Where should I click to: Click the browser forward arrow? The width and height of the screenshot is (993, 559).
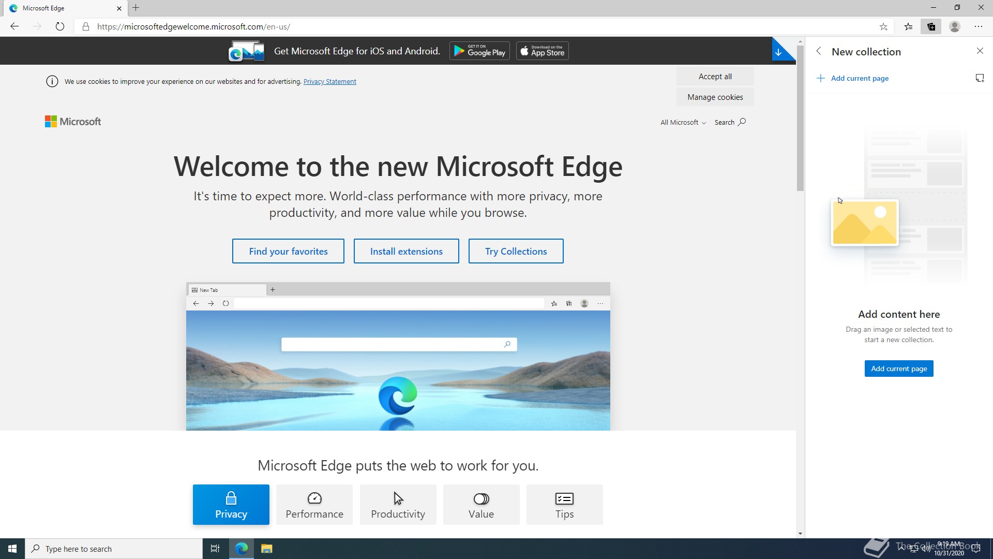click(x=37, y=26)
